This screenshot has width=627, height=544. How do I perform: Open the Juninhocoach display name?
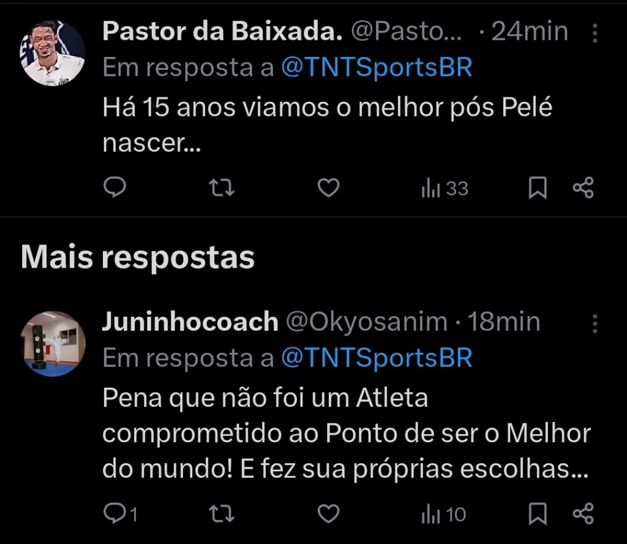pyautogui.click(x=190, y=322)
